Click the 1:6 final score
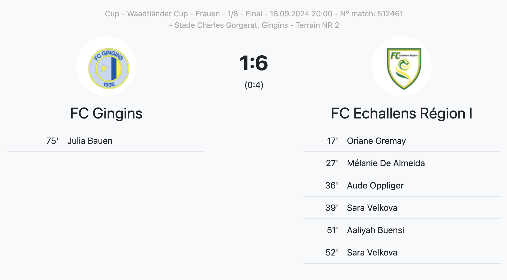The image size is (507, 280). (254, 63)
